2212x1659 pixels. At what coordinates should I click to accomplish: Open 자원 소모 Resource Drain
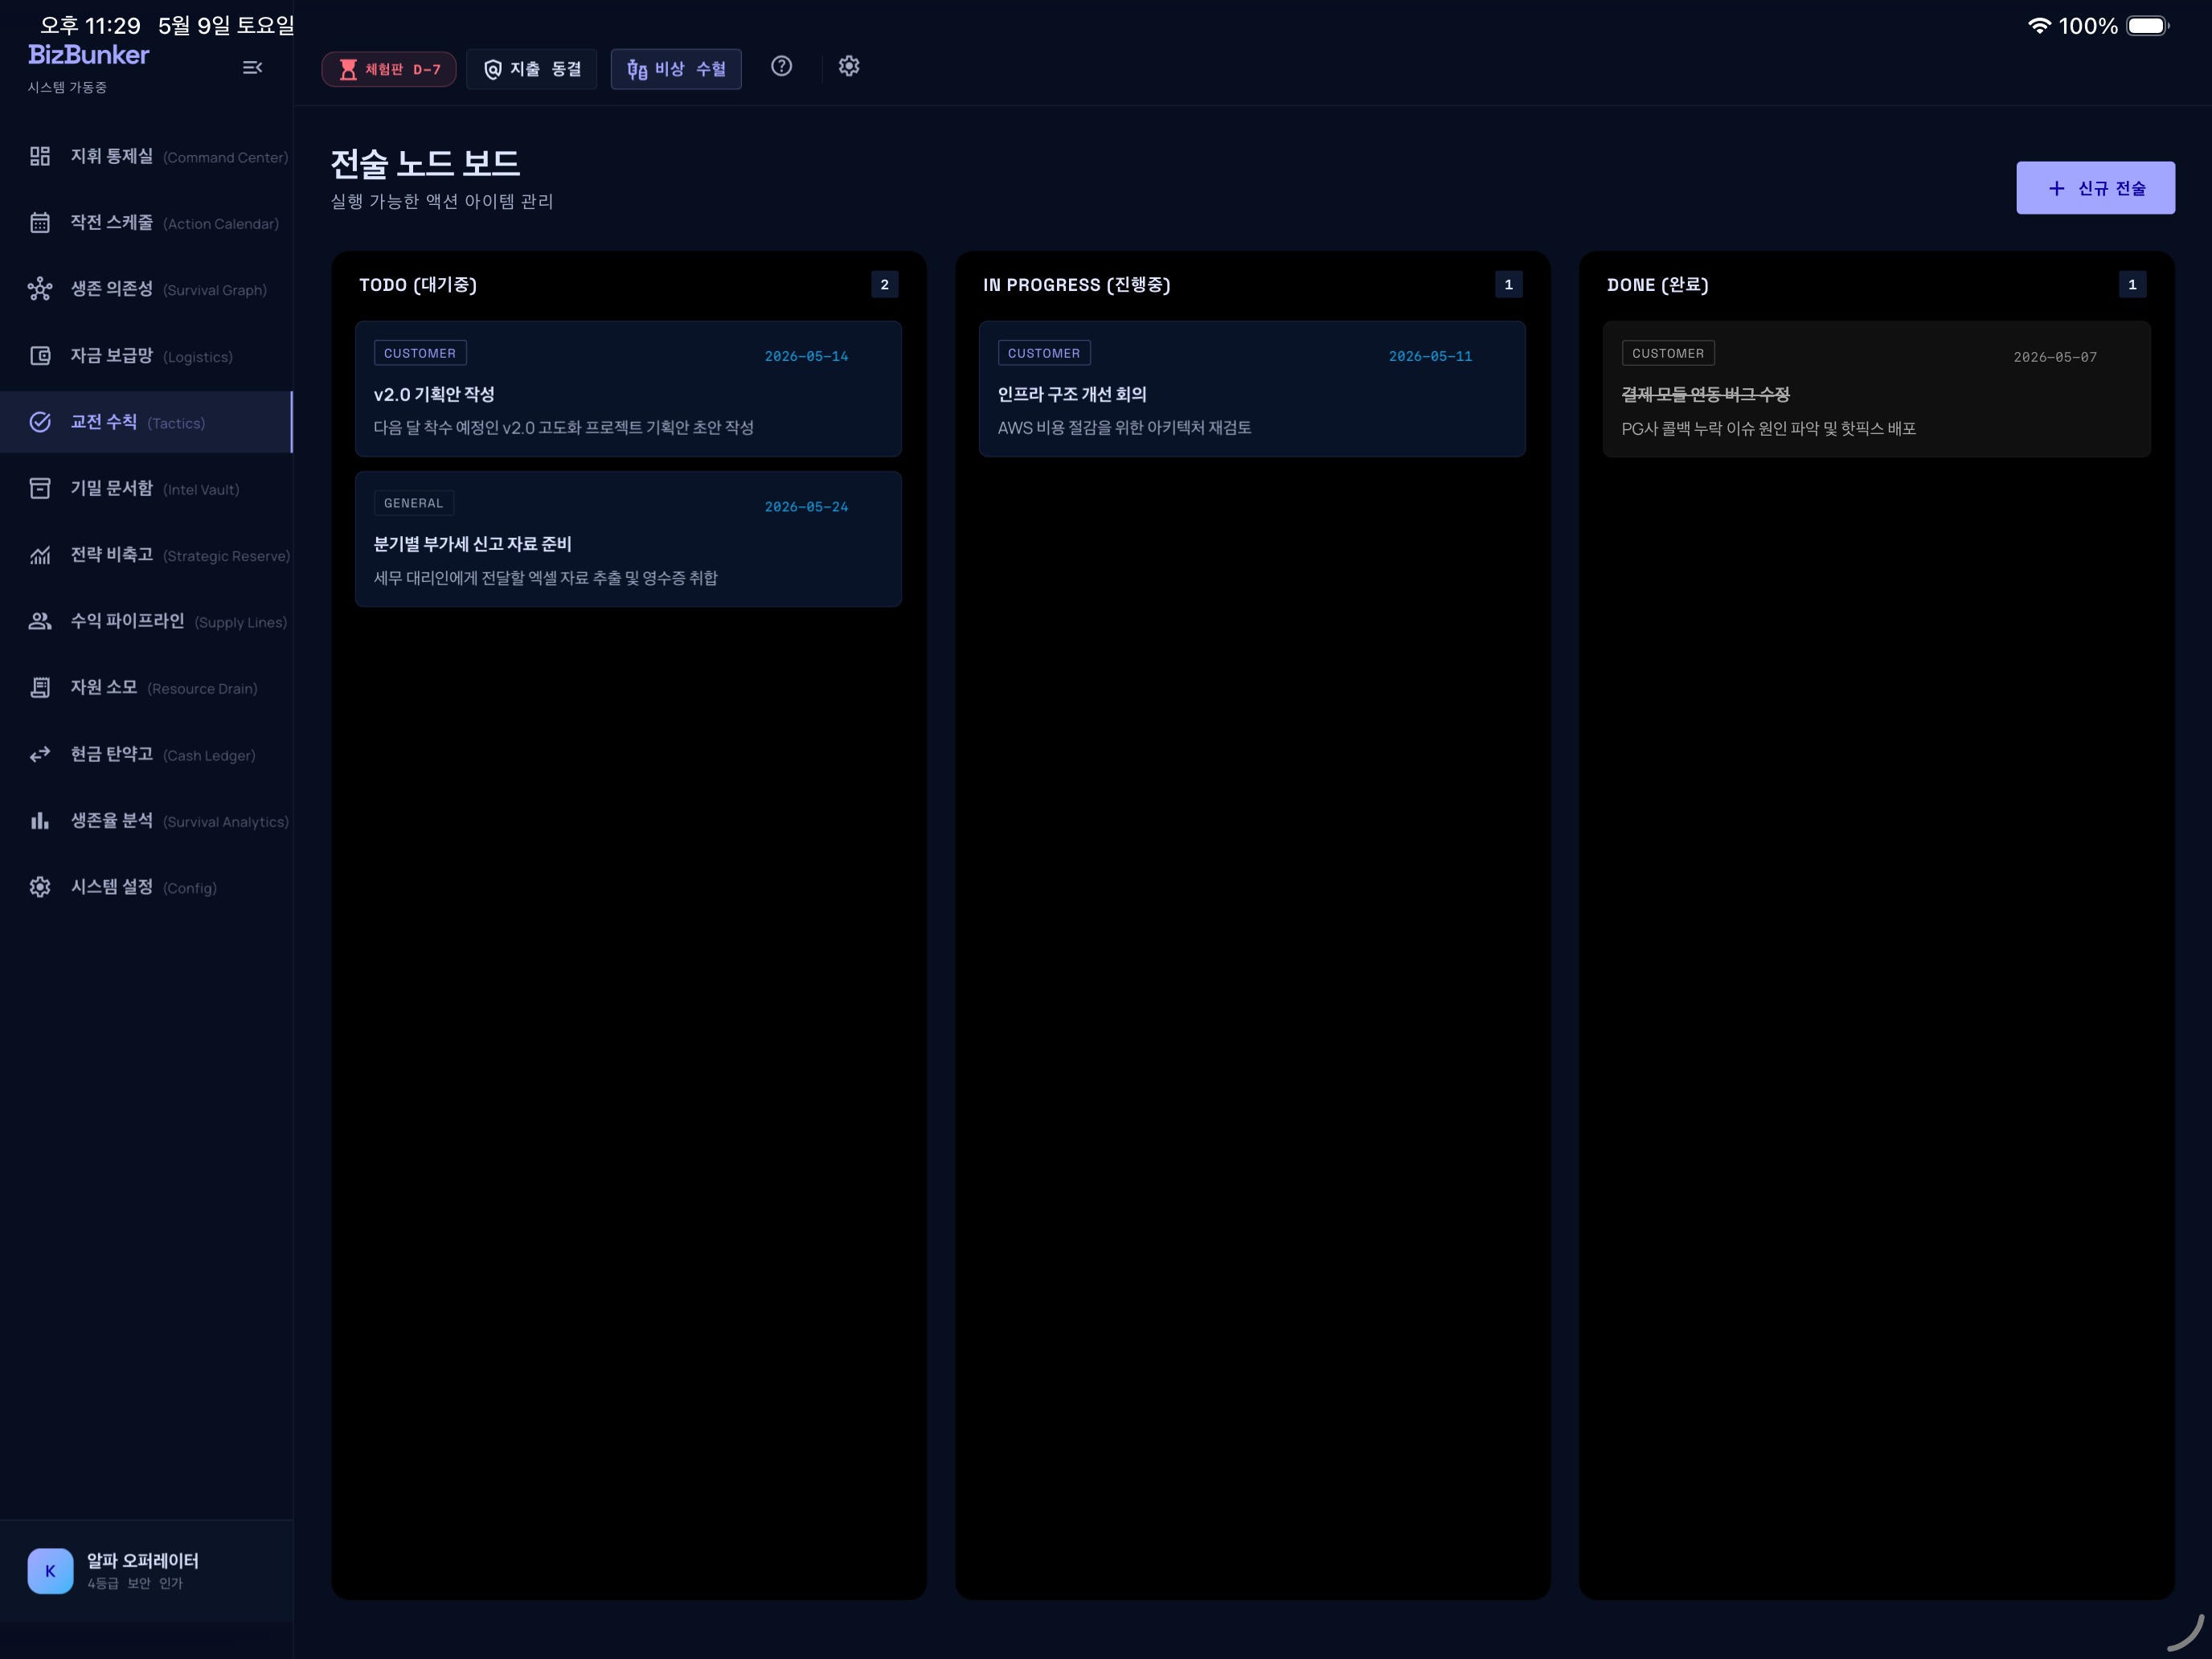click(146, 687)
